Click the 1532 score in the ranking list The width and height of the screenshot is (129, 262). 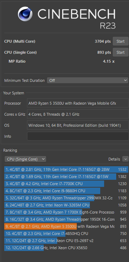click(x=122, y=169)
